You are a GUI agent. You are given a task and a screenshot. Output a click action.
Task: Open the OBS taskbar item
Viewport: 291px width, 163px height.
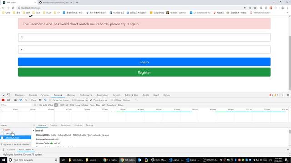coord(210,160)
